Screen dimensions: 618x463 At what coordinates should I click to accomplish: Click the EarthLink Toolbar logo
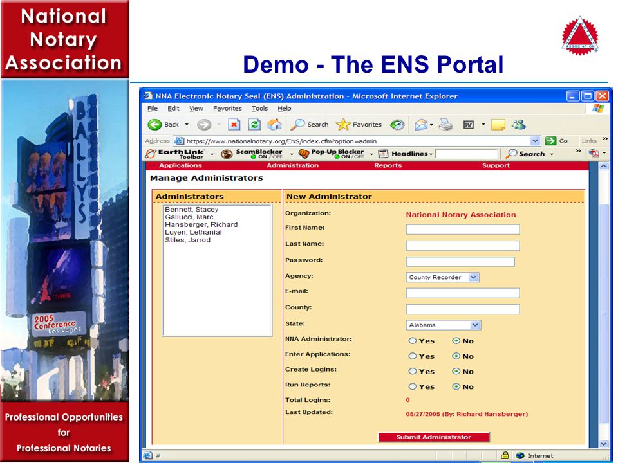click(x=174, y=154)
